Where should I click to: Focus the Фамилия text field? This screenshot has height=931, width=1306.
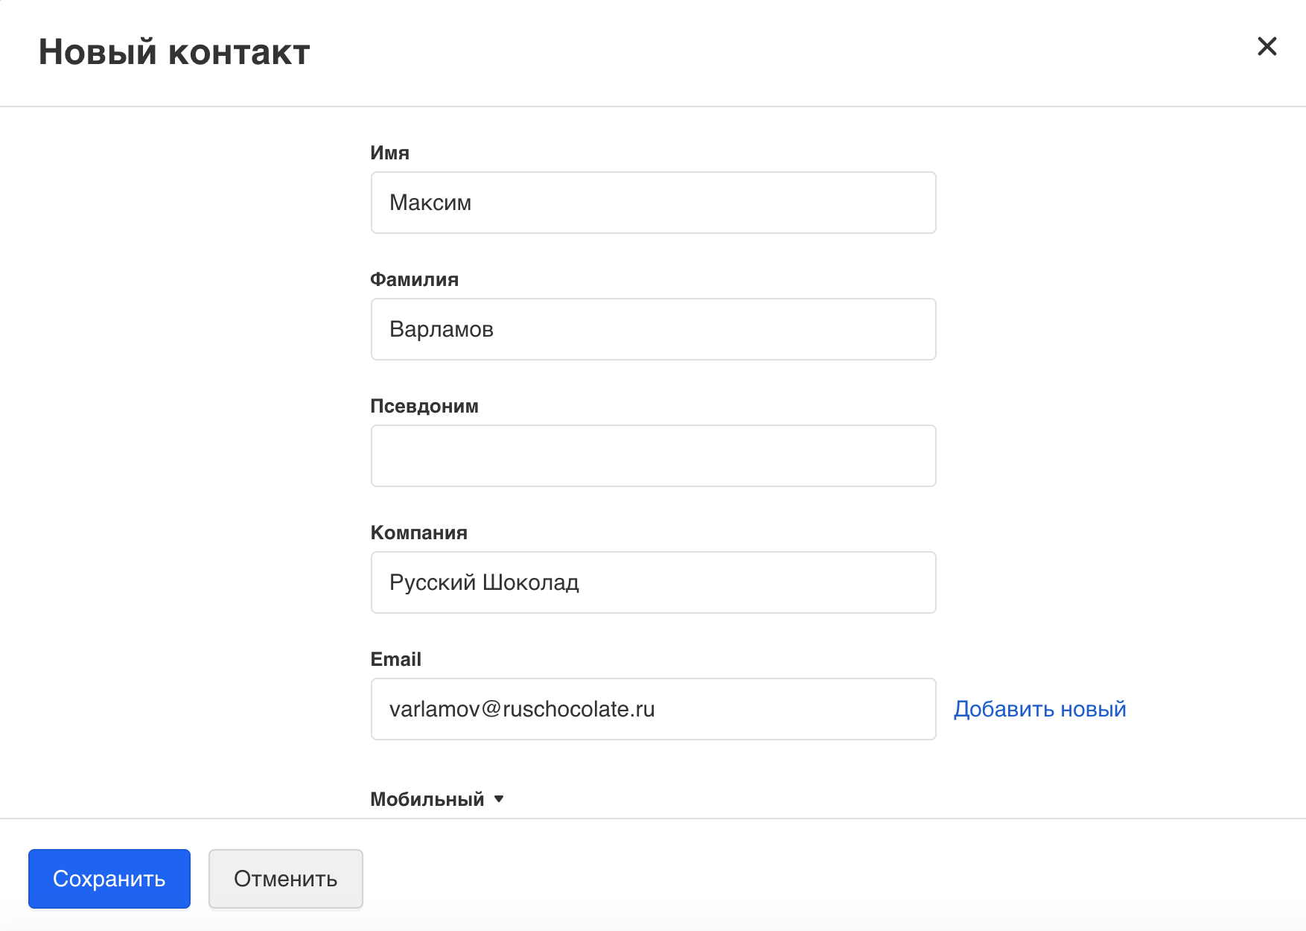pos(653,329)
